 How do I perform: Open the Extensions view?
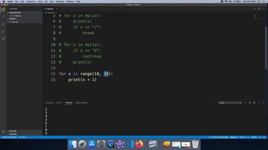(x=3, y=38)
